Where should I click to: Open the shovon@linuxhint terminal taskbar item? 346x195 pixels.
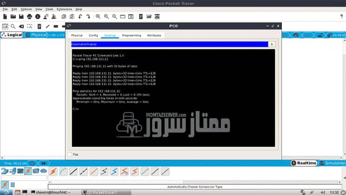(x=51, y=192)
